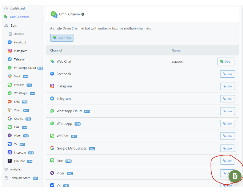The height and width of the screenshot is (193, 243).
Task: Link the WhatsApp PRO channel
Action: pos(227,123)
